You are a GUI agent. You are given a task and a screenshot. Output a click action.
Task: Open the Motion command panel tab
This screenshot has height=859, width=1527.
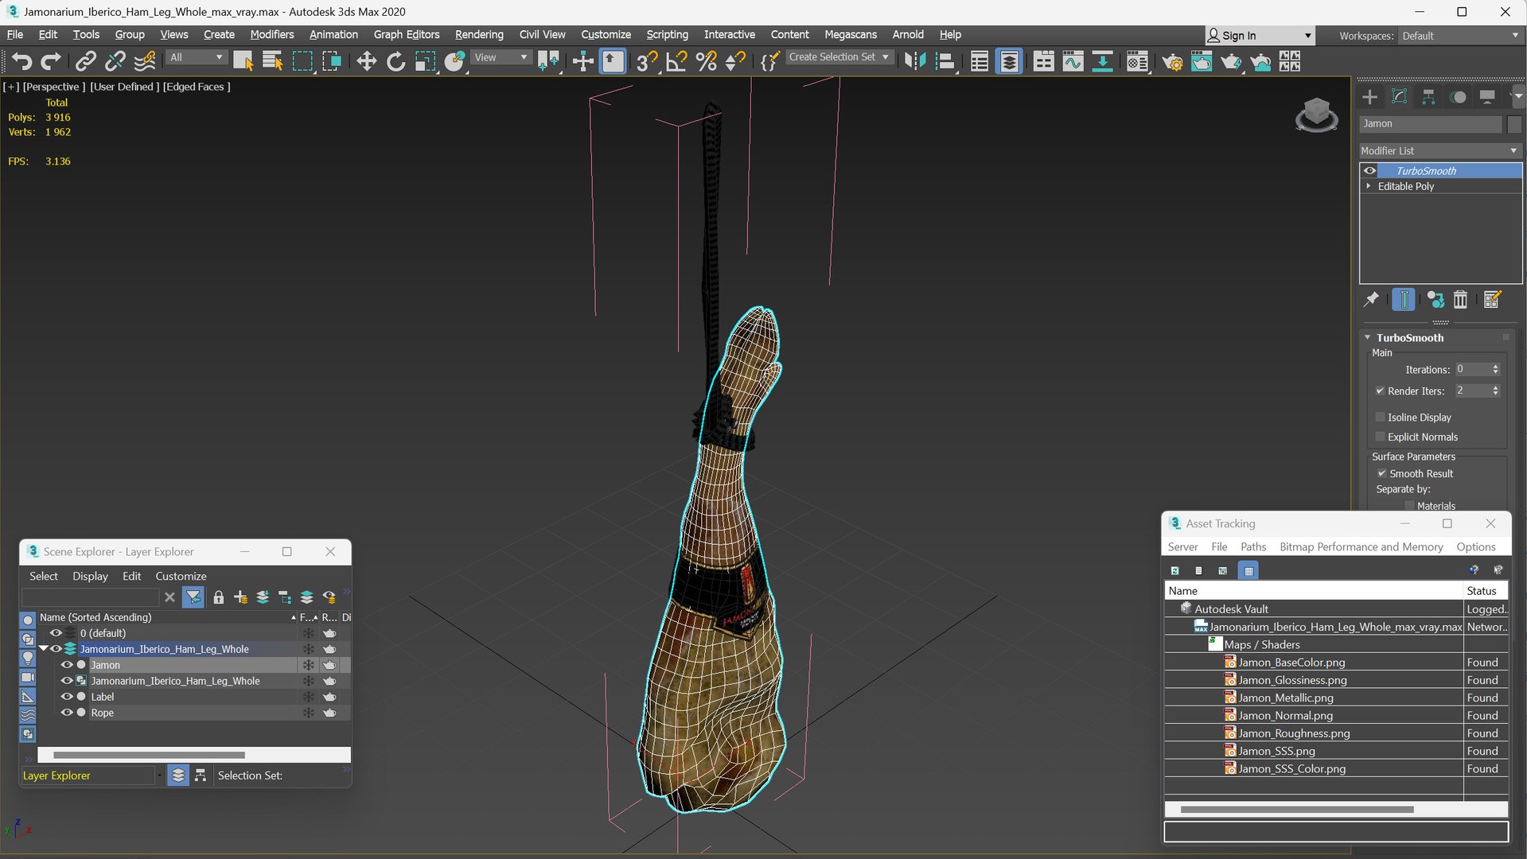pyautogui.click(x=1458, y=97)
